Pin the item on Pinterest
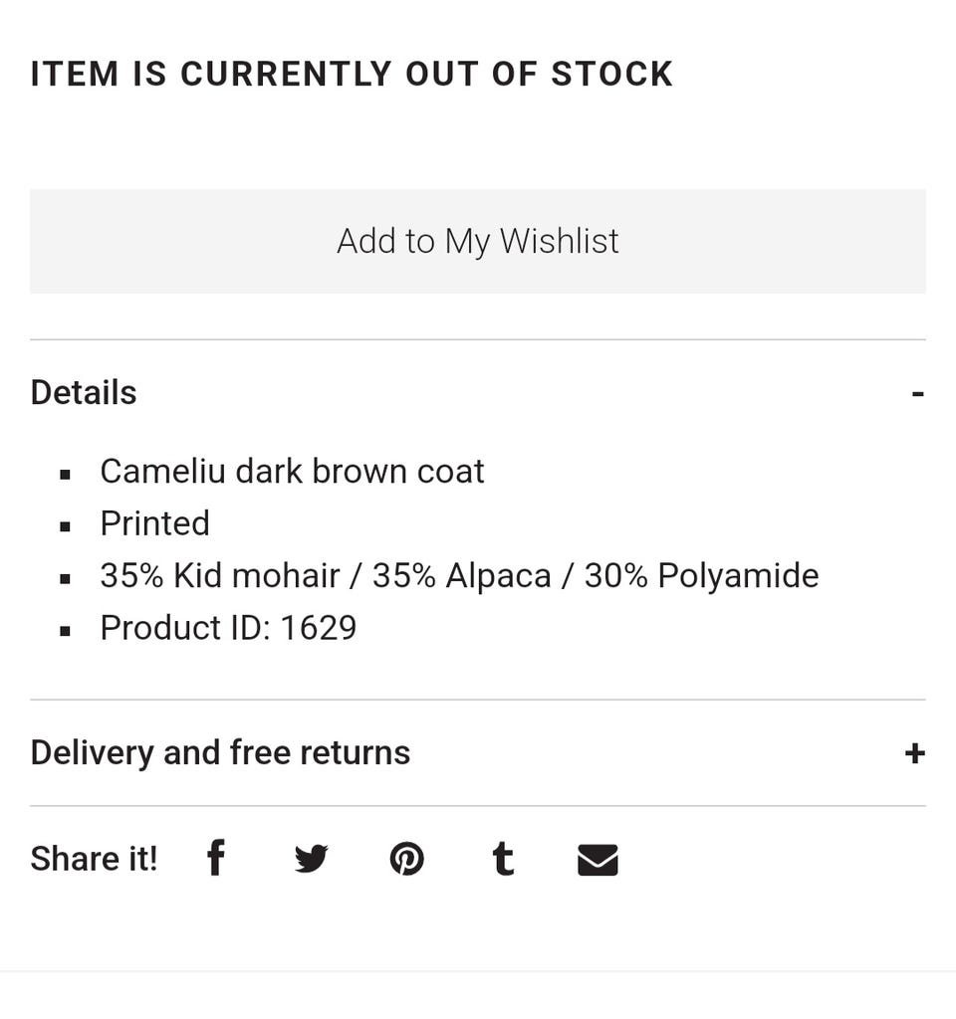 [406, 858]
